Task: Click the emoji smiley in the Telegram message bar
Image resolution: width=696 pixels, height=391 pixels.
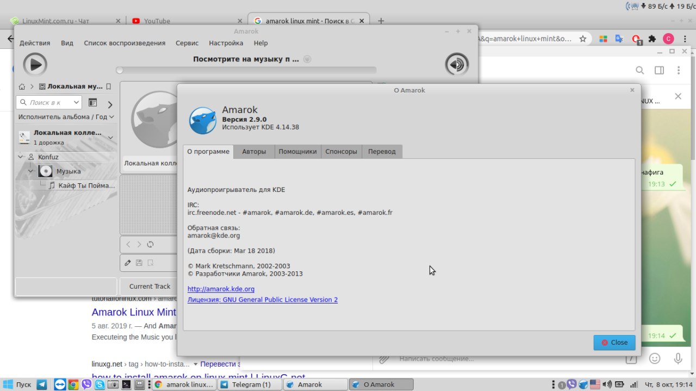Action: point(655,358)
